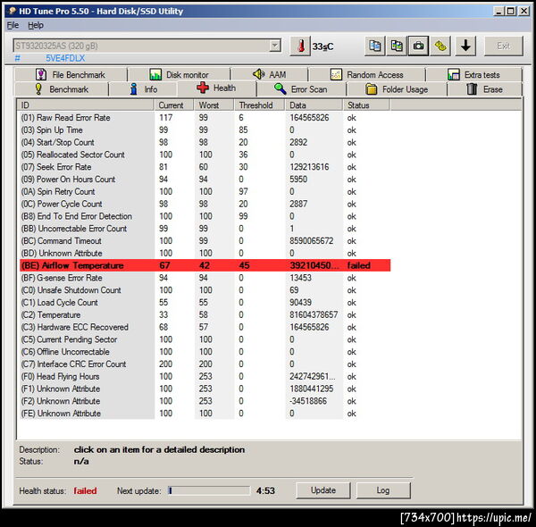
Task: Switch to Error Scan tab
Action: point(301,89)
